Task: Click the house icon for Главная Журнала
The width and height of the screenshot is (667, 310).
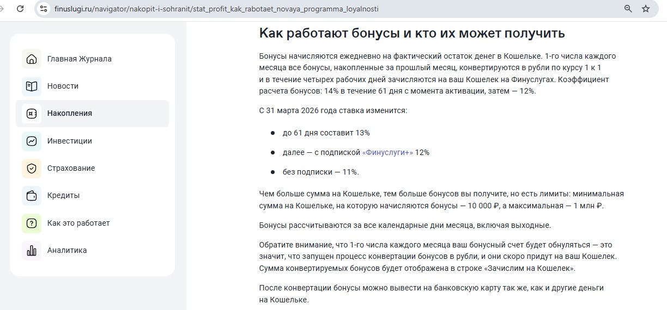Action: 32,59
